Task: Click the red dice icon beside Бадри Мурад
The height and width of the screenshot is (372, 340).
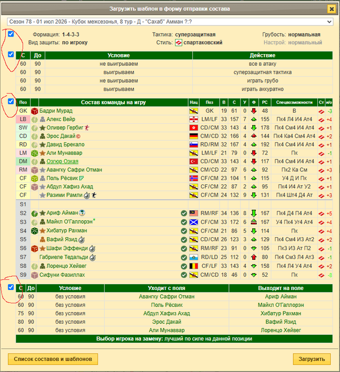Action: point(35,111)
